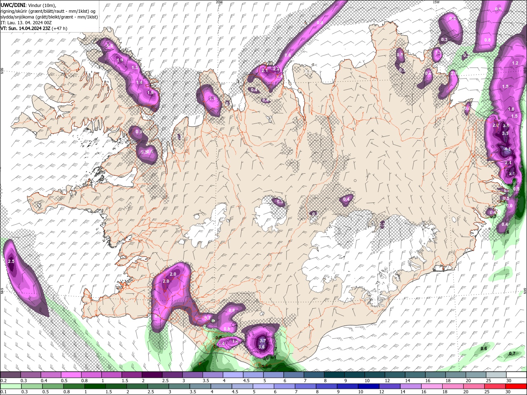The height and width of the screenshot is (395, 527).
Task: Click the '3.1' precipitation value on the east coast
Action: 511,174
